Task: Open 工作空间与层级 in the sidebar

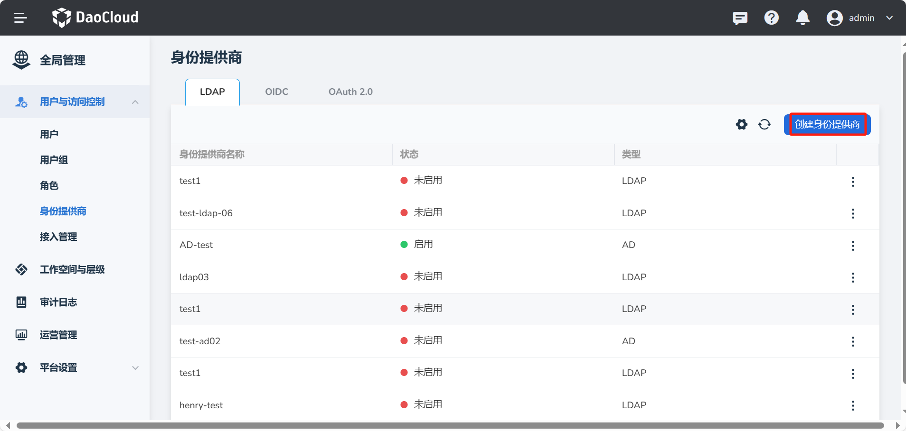Action: click(x=72, y=269)
